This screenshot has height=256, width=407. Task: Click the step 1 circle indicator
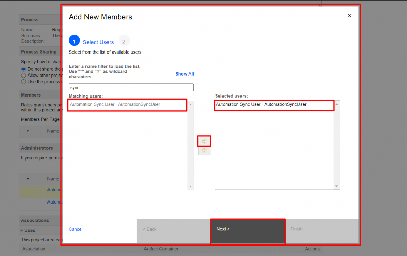pyautogui.click(x=74, y=41)
